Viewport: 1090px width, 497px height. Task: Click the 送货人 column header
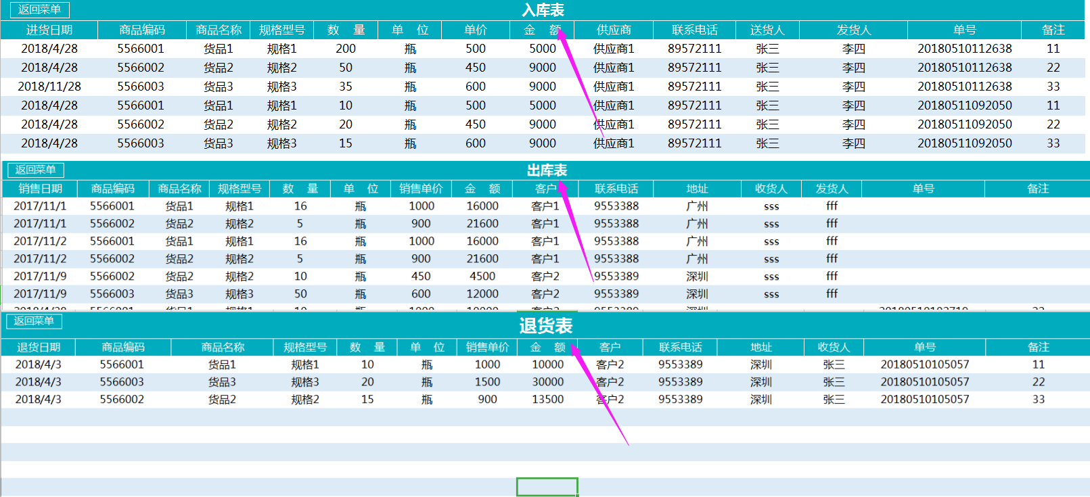click(767, 30)
